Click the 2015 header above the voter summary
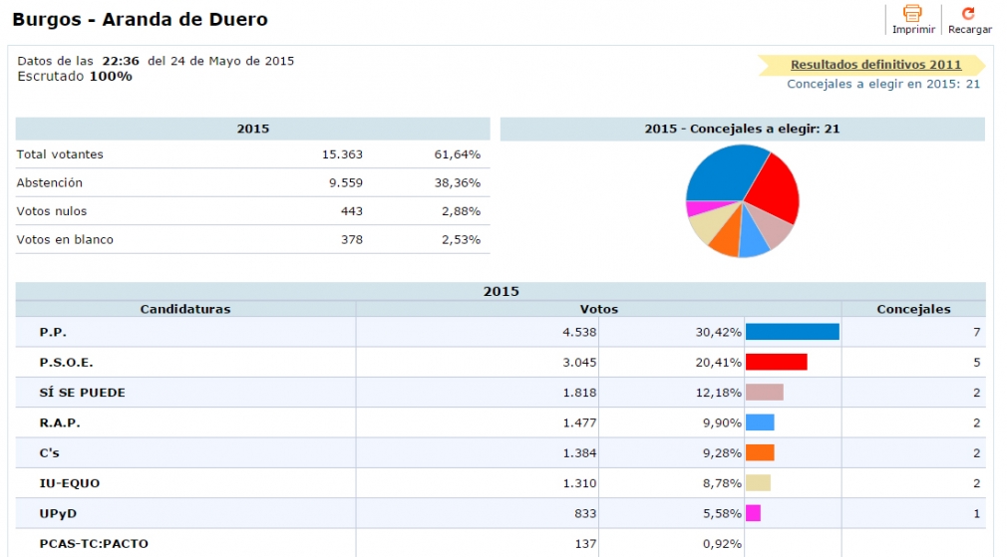This screenshot has height=557, width=1007. click(252, 129)
